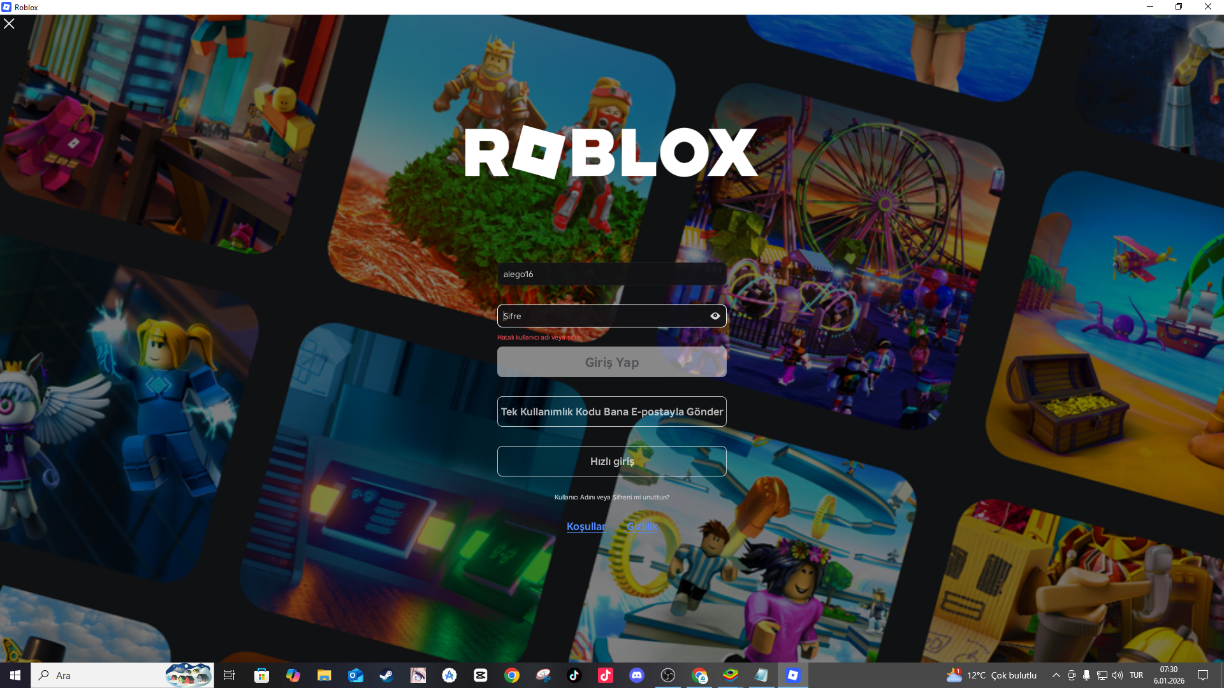The image size is (1224, 688).
Task: Launch Outlook from the taskbar
Action: click(355, 675)
